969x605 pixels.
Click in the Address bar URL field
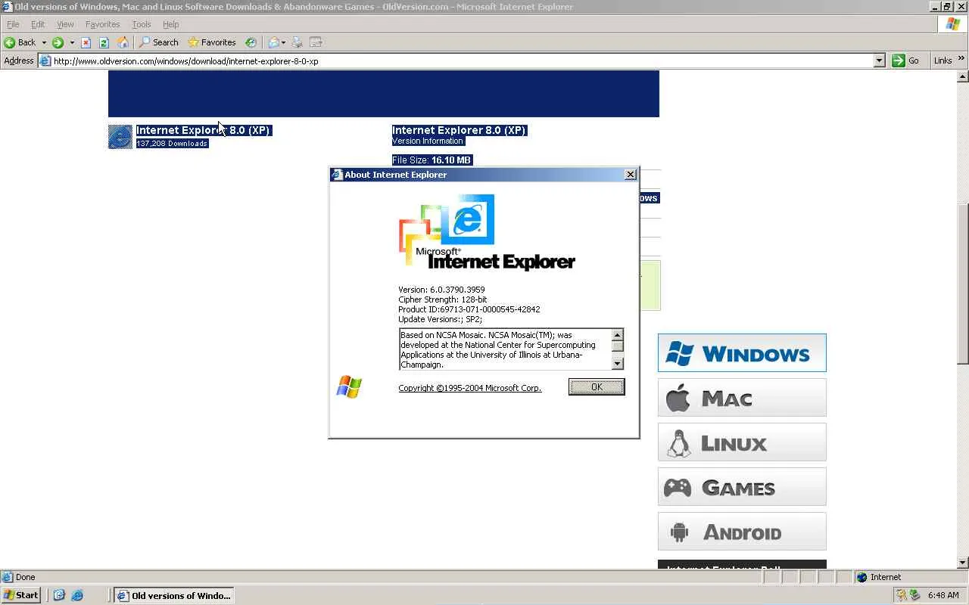point(462,60)
